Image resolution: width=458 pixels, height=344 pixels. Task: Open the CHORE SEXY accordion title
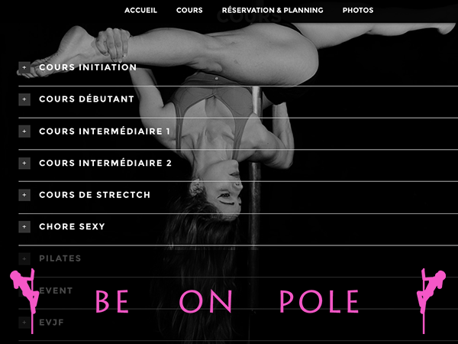pos(72,227)
